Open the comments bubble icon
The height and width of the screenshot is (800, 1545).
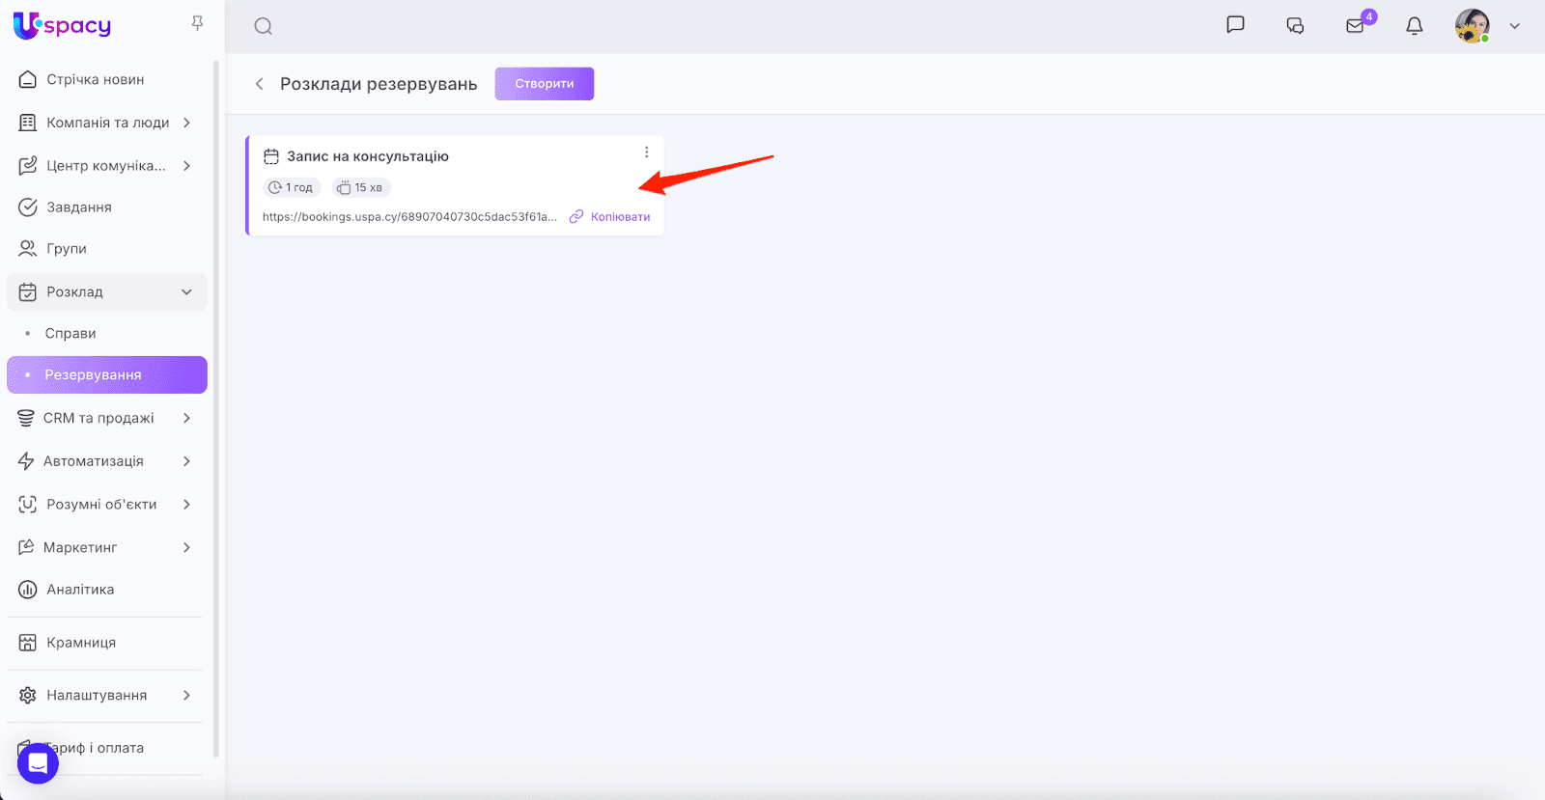[1295, 26]
